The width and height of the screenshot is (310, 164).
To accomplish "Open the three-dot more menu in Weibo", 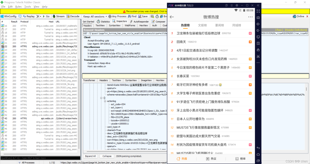I will pyautogui.click(x=250, y=17).
